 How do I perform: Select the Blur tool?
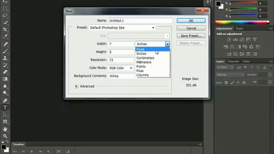[5, 86]
